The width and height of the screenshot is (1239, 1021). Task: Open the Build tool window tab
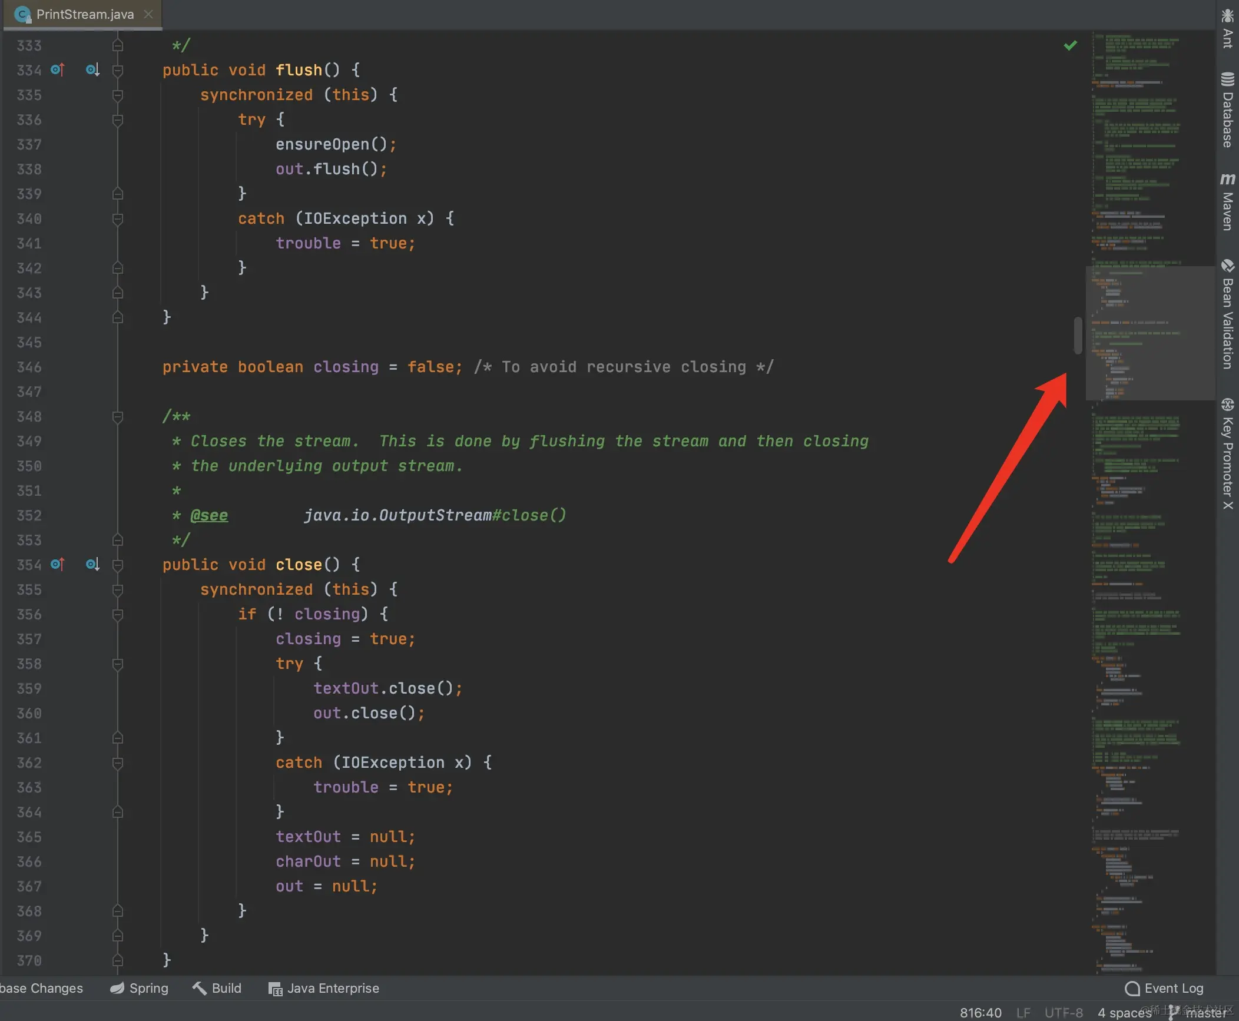click(x=218, y=989)
